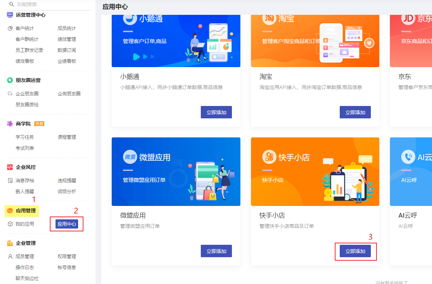
Task: Click the 管理快手小店商品及订单 description
Action: 287,226
